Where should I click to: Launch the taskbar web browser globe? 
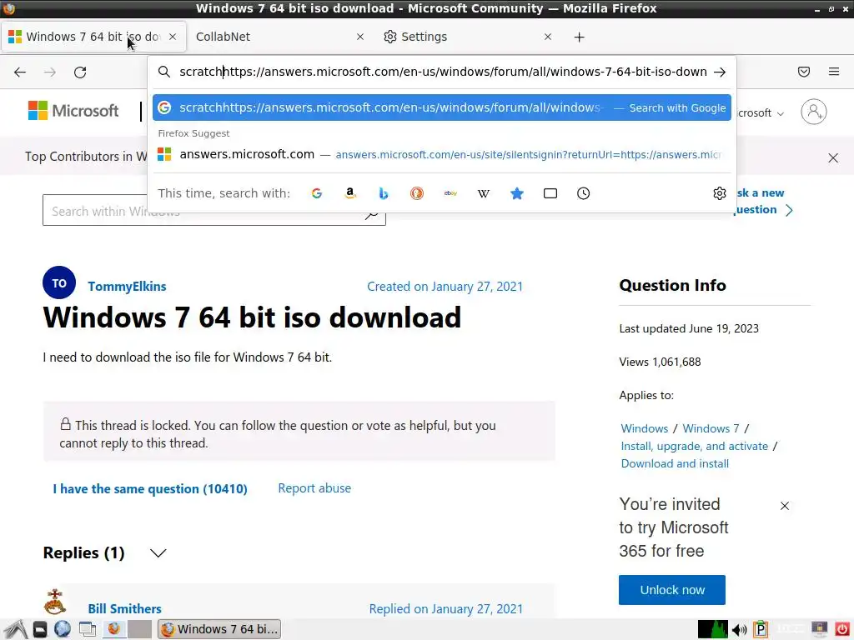click(x=63, y=629)
